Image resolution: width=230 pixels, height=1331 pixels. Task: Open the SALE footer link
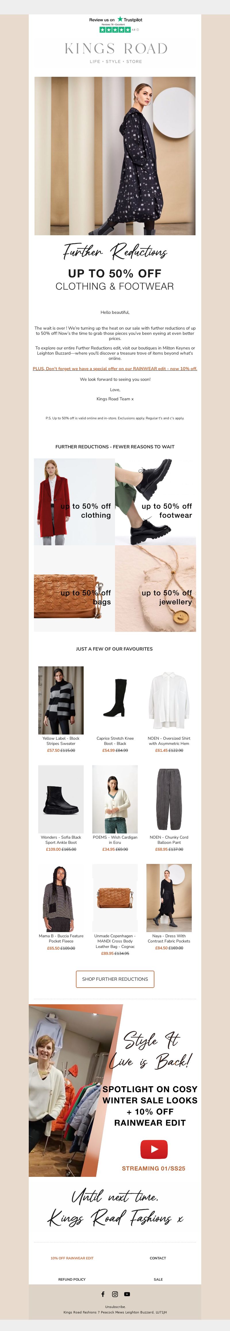pyautogui.click(x=158, y=1279)
